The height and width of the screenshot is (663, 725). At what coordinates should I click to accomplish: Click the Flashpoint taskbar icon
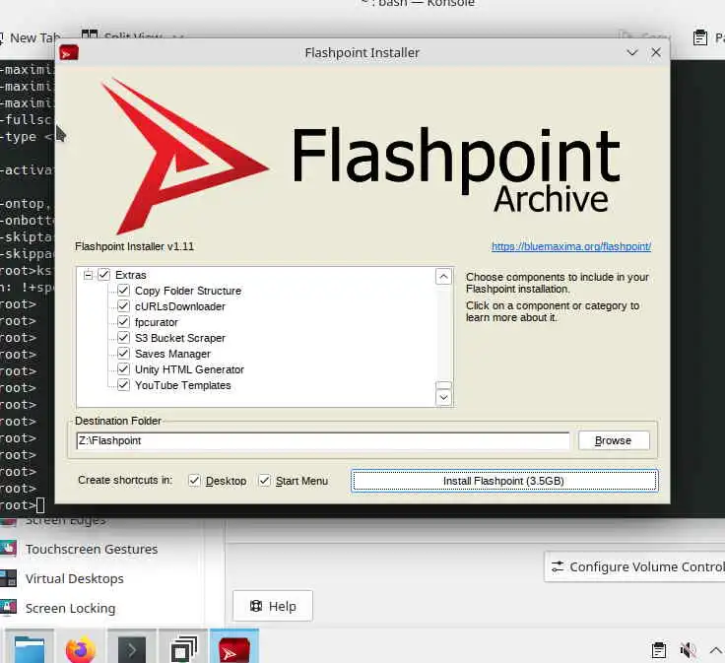234,649
